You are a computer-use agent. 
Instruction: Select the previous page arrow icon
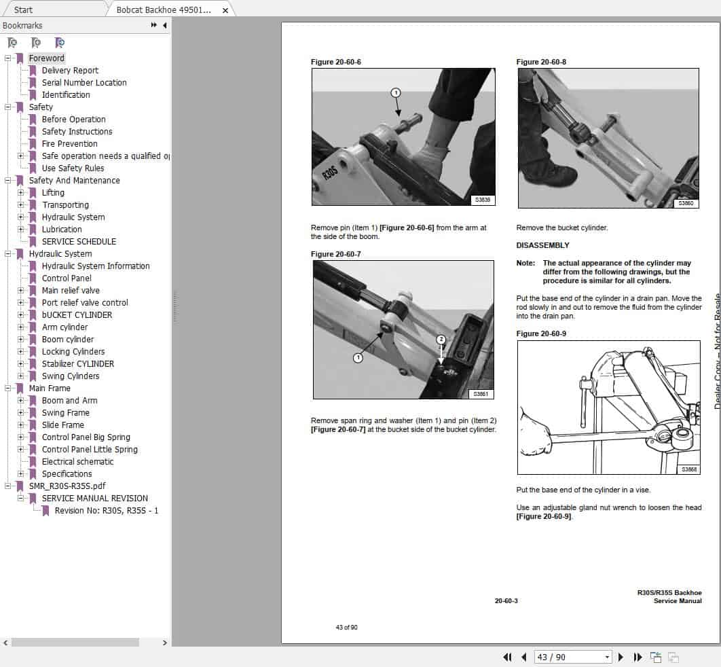point(523,657)
